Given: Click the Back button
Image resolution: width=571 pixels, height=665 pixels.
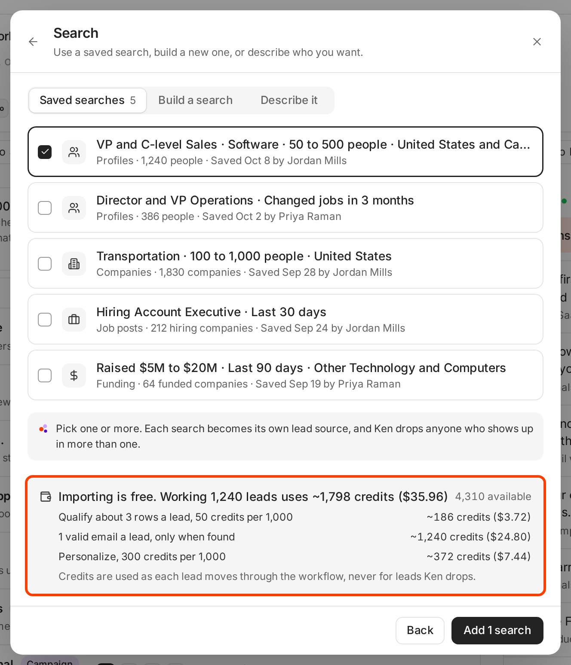Looking at the screenshot, I should pos(420,631).
